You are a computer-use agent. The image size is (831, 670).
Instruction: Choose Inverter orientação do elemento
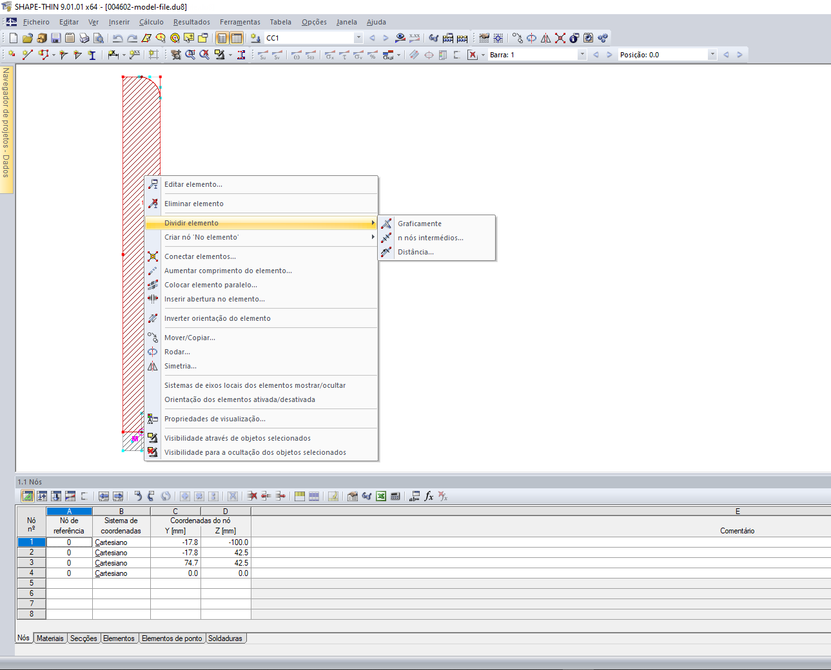(261, 318)
